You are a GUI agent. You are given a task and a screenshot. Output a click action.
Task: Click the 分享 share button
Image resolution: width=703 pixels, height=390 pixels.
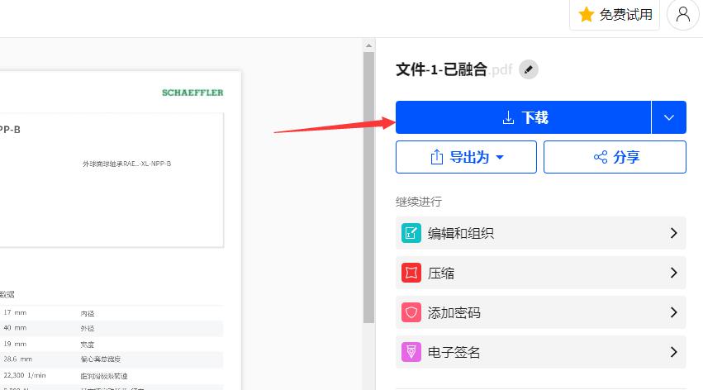click(615, 157)
